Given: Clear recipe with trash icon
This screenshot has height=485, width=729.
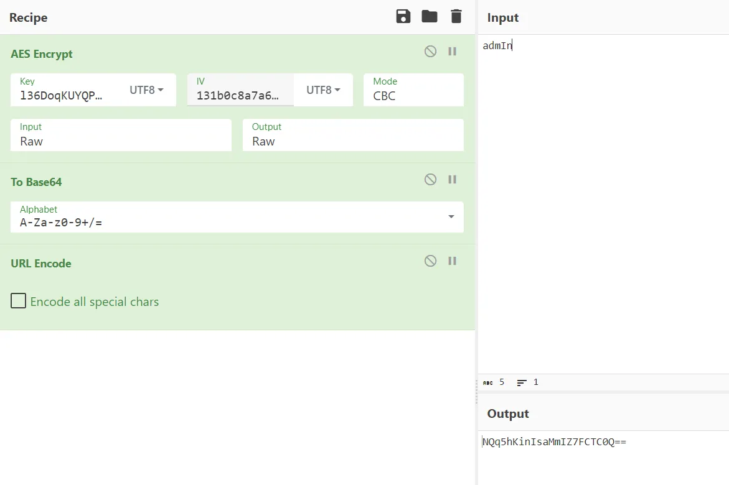Looking at the screenshot, I should [x=456, y=17].
